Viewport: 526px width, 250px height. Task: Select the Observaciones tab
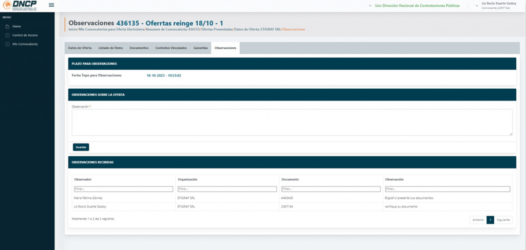pyautogui.click(x=226, y=48)
